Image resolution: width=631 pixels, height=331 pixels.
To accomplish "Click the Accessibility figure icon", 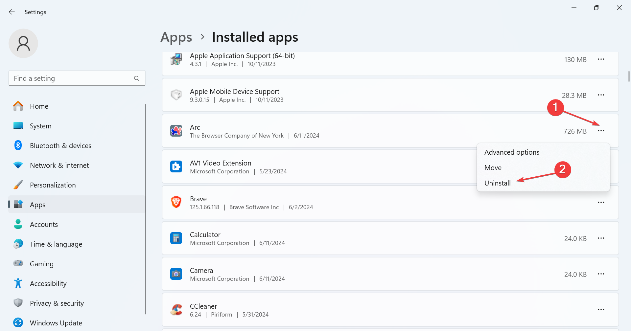I will [18, 283].
